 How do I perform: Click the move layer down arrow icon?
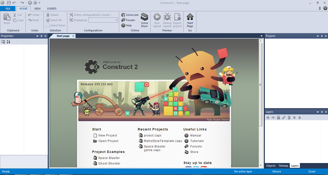pyautogui.click(x=300, y=118)
